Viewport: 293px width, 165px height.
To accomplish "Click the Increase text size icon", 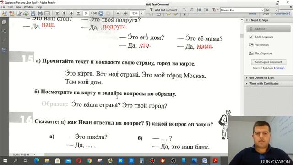I will coord(192,10).
